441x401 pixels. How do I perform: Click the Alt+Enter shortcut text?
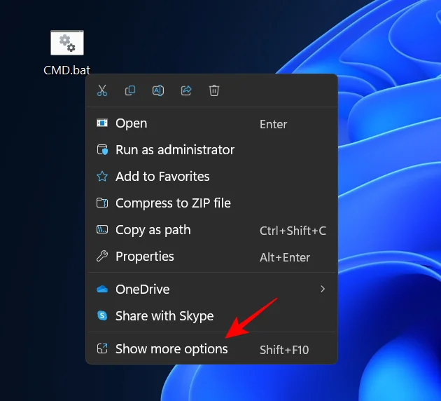(285, 257)
